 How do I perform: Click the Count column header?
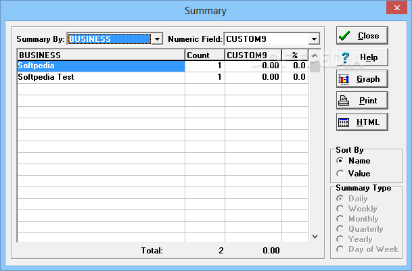point(205,55)
